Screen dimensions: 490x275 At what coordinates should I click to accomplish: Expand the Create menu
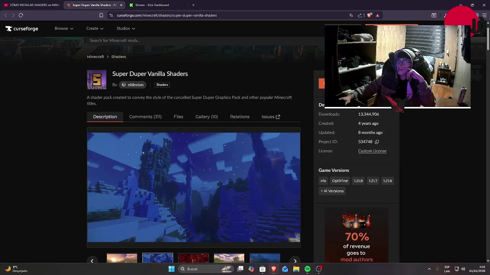click(x=95, y=28)
